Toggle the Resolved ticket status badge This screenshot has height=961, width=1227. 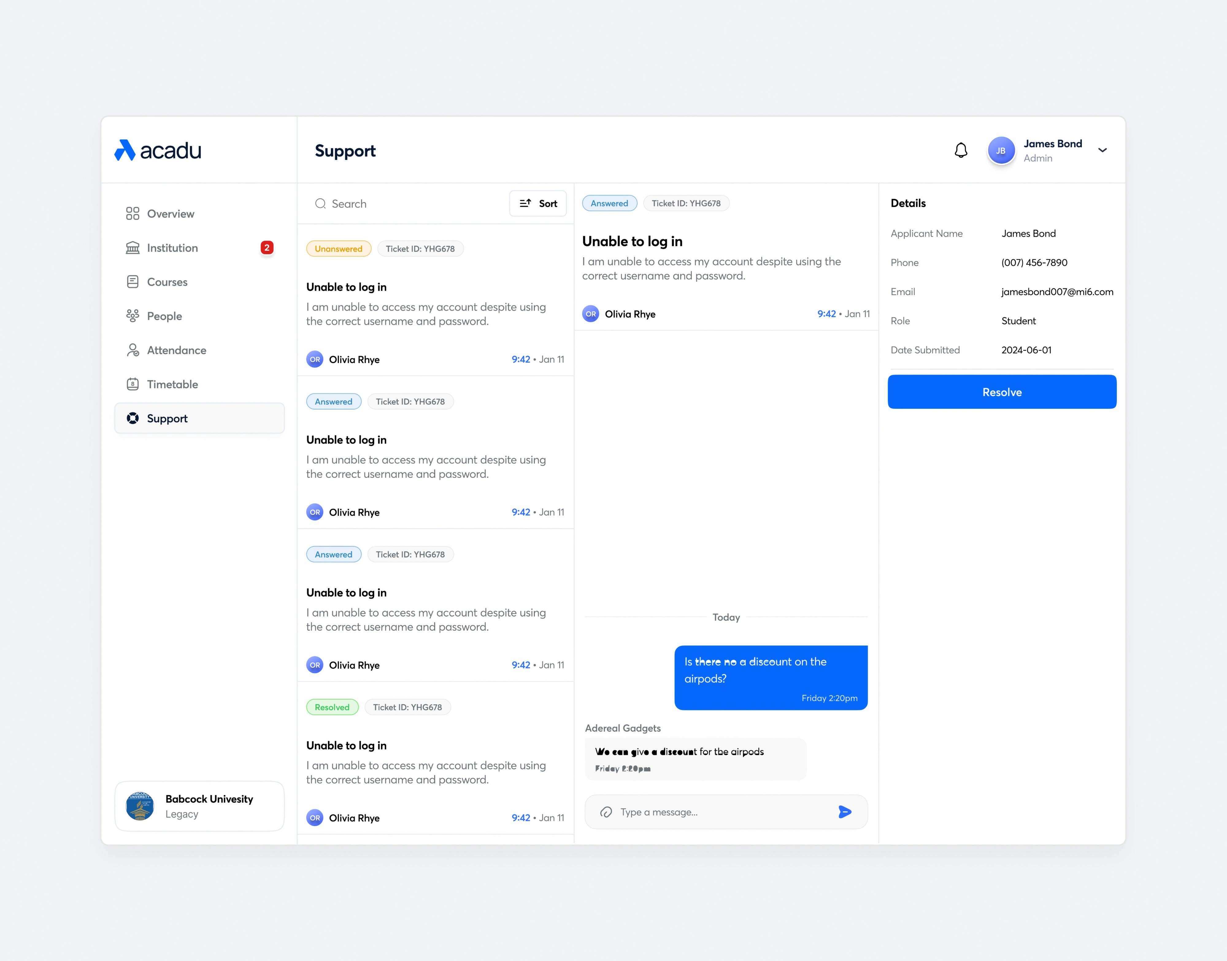(332, 707)
